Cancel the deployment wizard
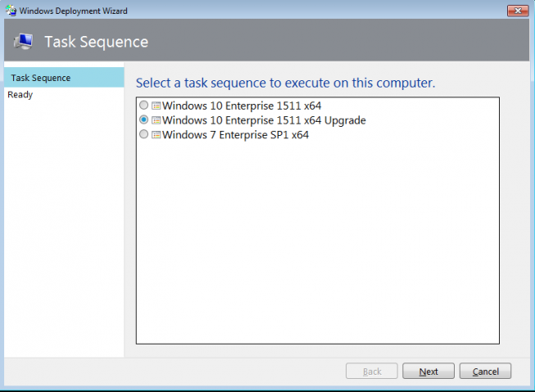Screen dimensions: 535x392 pyautogui.click(x=485, y=371)
